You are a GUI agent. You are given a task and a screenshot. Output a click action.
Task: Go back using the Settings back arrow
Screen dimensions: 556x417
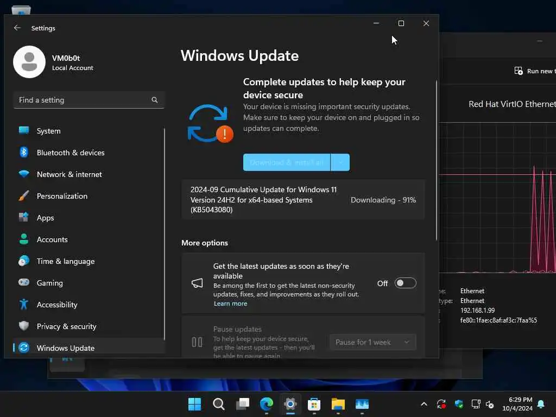[17, 28]
